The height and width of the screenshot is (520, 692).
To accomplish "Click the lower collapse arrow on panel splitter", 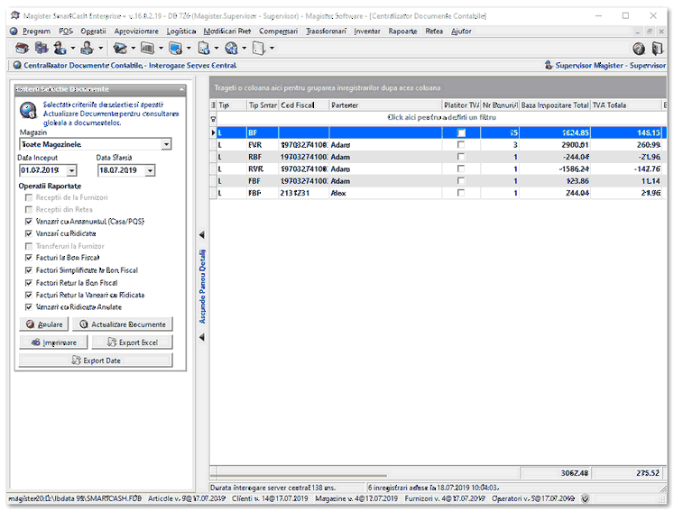I will click(x=202, y=337).
